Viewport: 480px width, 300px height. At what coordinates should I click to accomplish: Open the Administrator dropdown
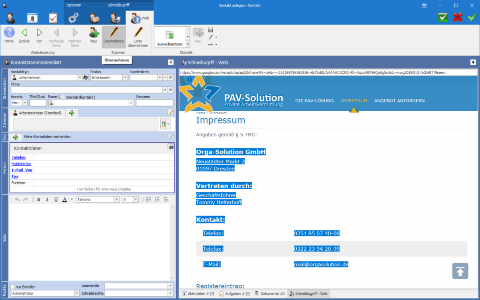[77, 293]
